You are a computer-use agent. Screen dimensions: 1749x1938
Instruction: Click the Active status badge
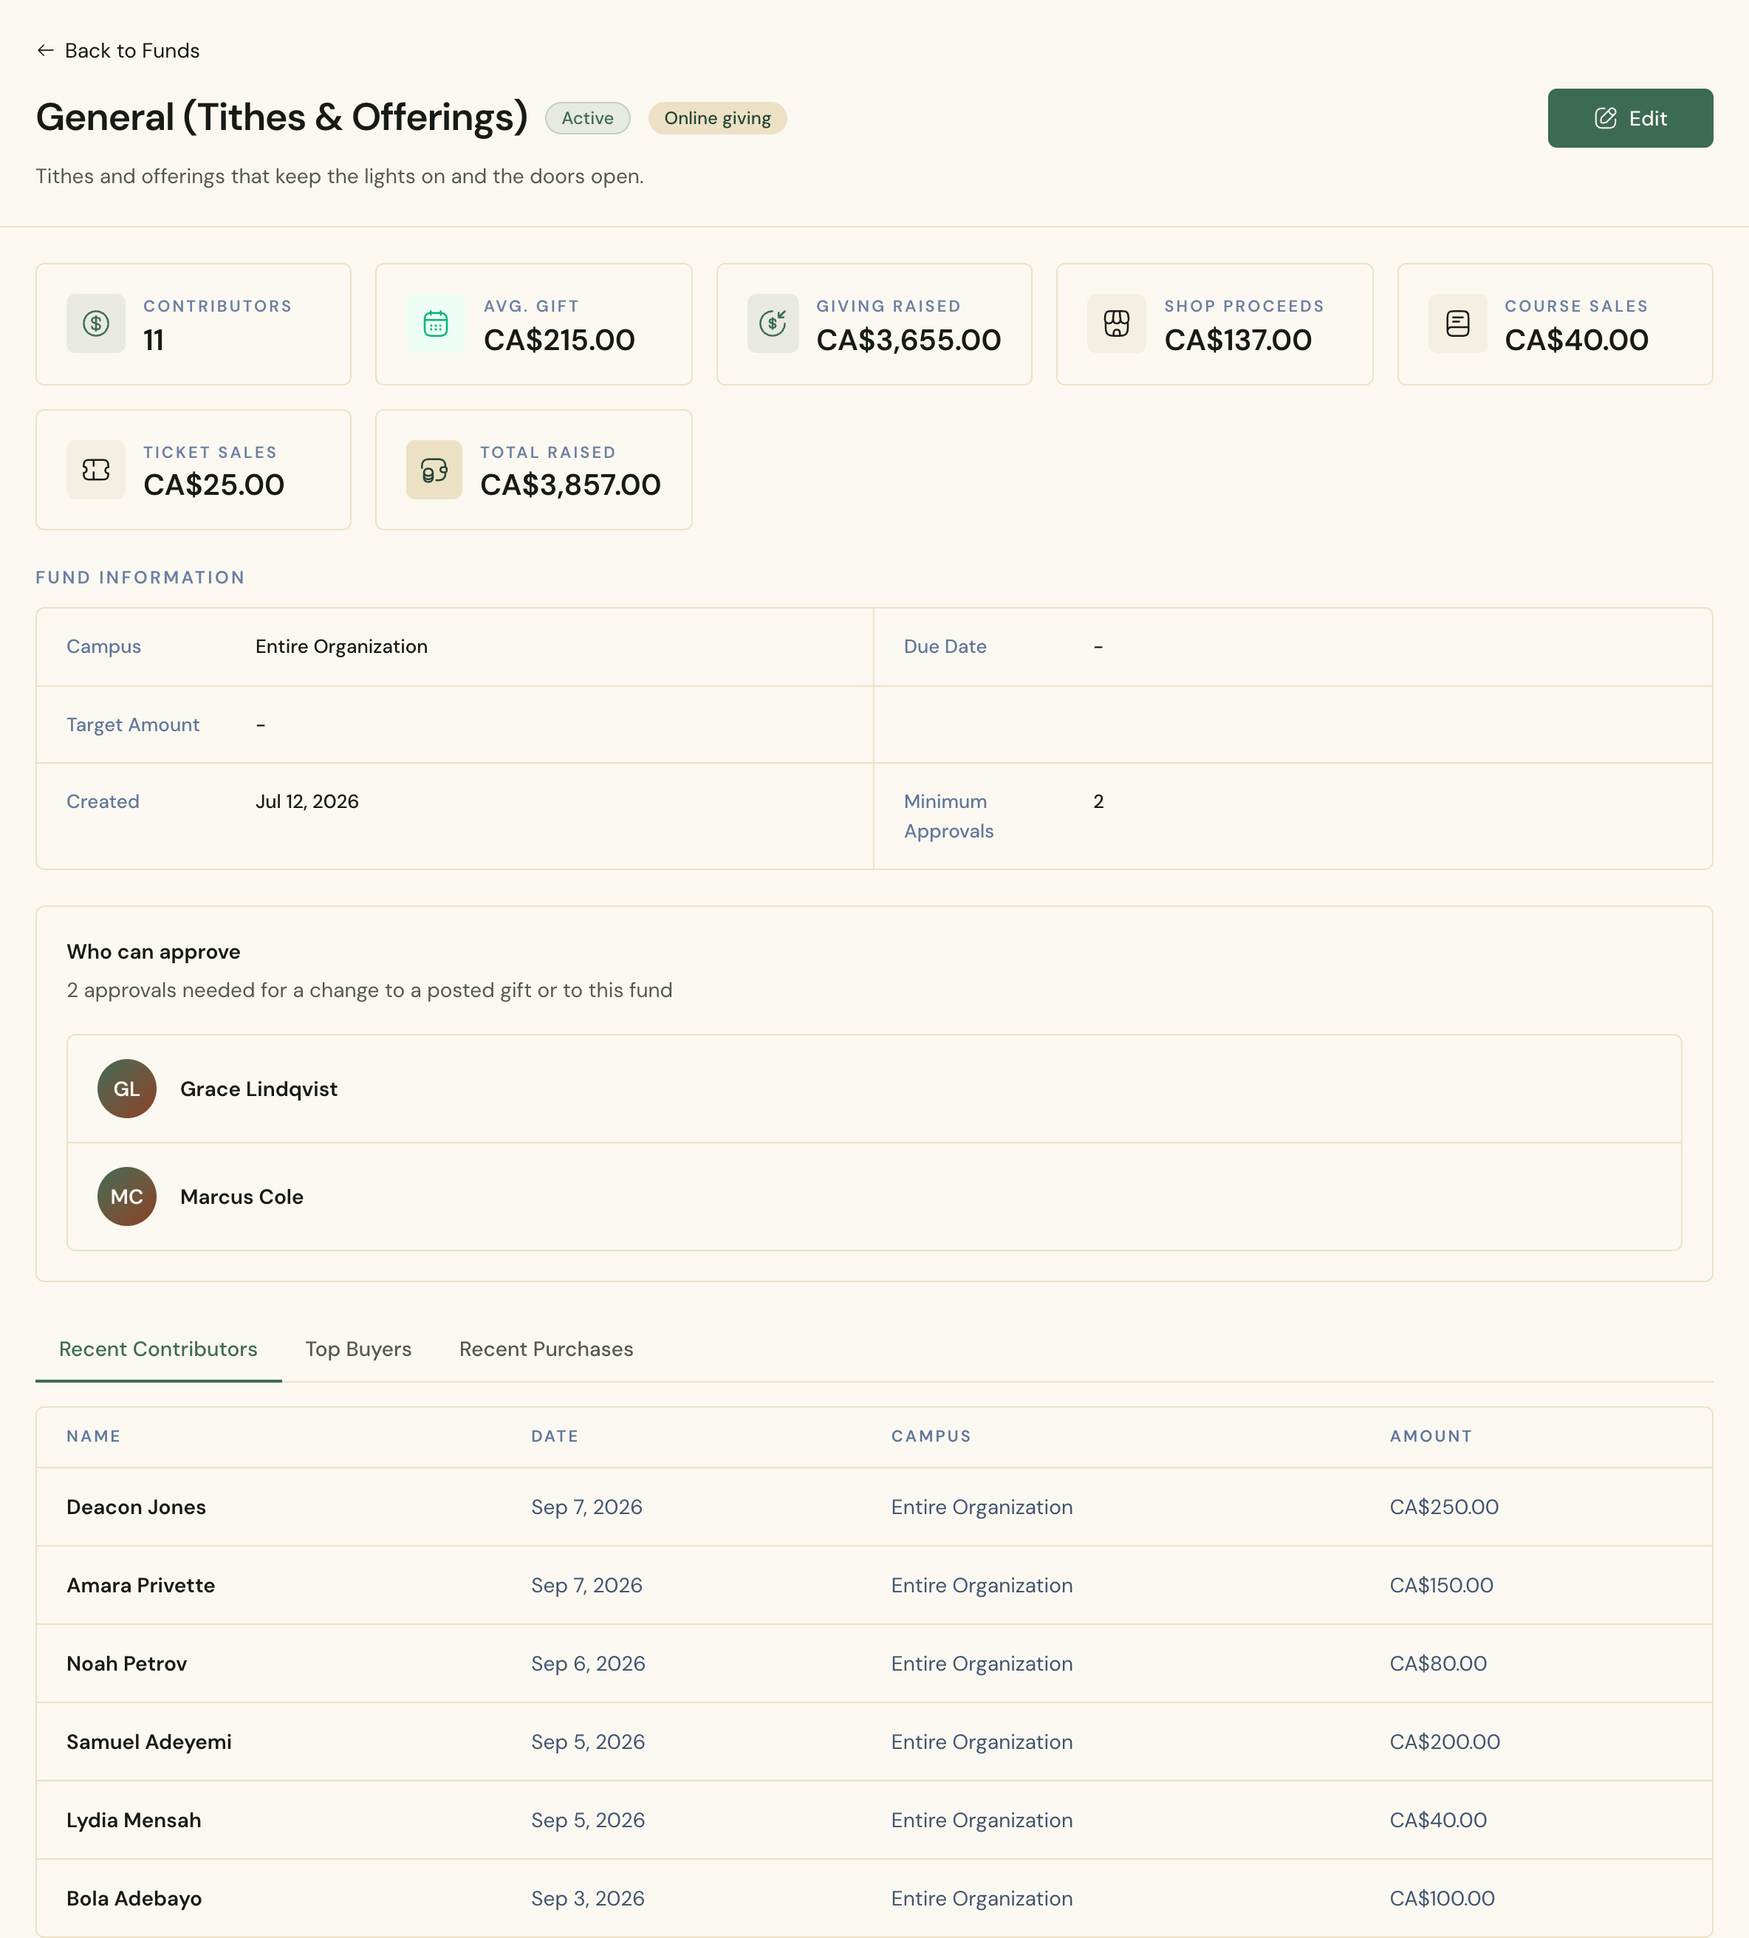coord(587,118)
